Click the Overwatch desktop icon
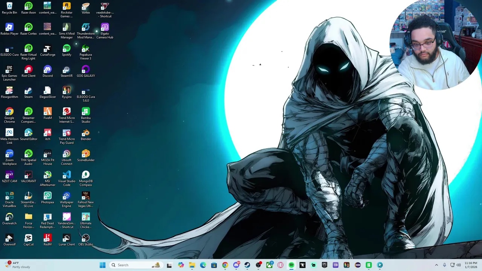This screenshot has height=271, width=482. 9,219
